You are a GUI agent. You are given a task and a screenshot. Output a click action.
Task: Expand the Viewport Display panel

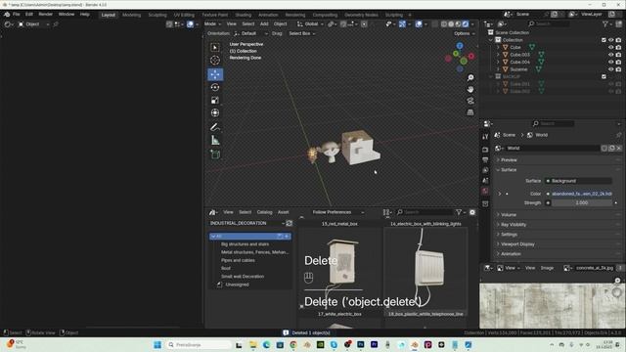click(x=515, y=243)
